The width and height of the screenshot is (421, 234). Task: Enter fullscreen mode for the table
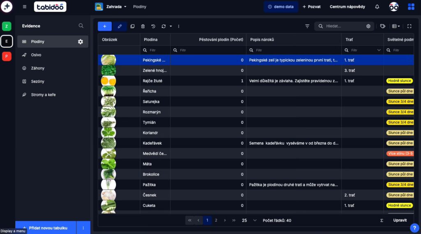[409, 26]
